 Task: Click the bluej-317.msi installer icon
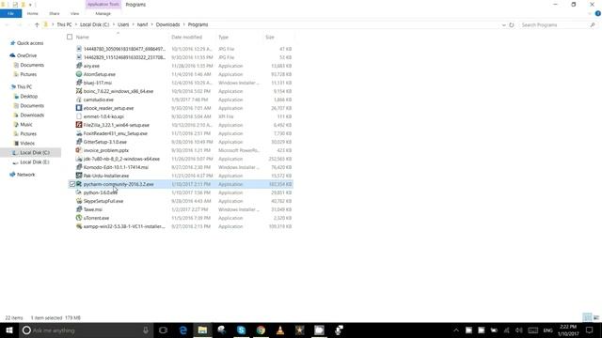[x=79, y=83]
